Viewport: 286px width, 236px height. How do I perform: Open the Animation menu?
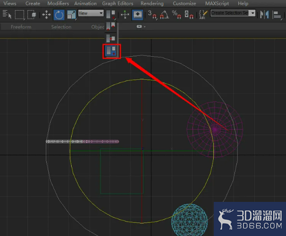tap(85, 3)
